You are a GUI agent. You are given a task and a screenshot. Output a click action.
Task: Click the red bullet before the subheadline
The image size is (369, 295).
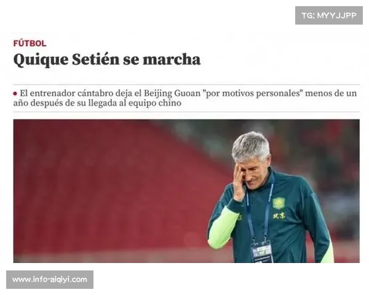[15, 93]
